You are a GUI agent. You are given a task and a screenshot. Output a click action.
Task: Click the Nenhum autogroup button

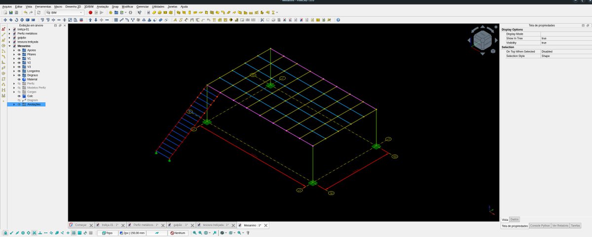pyautogui.click(x=178, y=233)
